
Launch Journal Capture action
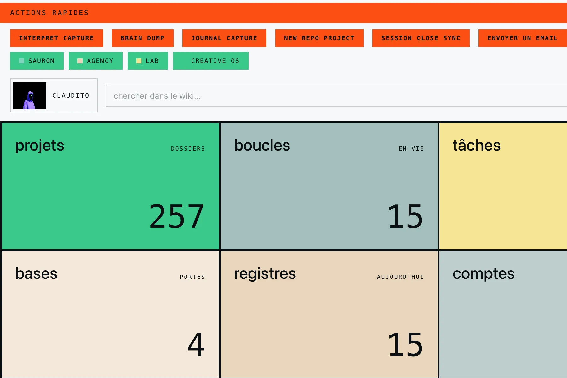pyautogui.click(x=224, y=38)
